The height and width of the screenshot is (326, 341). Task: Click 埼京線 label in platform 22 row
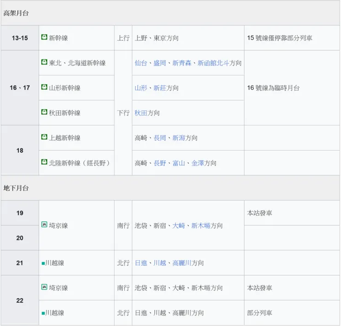[58, 288]
